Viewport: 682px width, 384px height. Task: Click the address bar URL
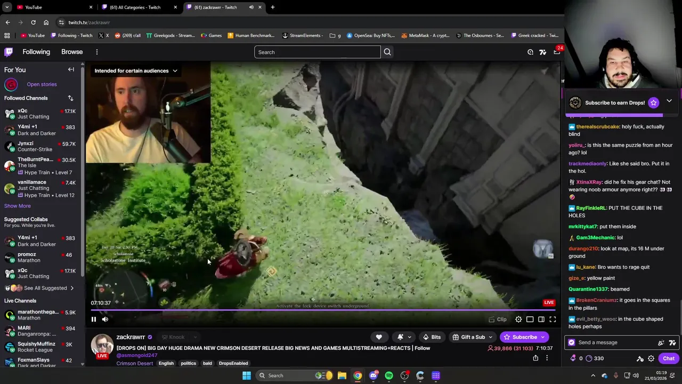point(89,22)
